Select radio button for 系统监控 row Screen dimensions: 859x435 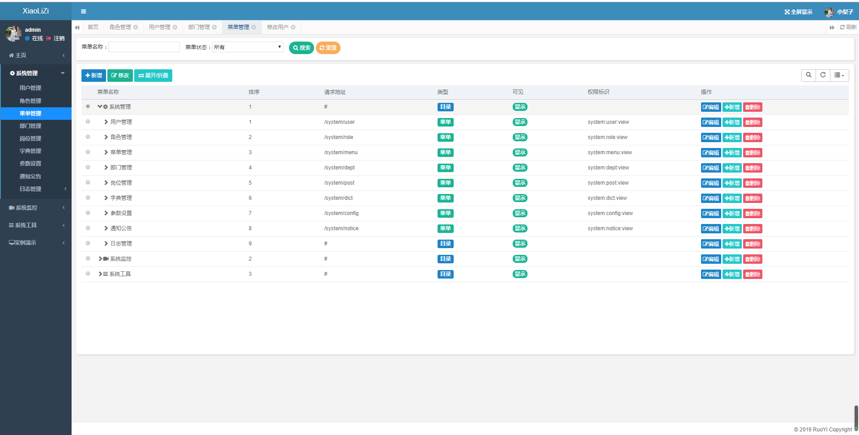point(88,258)
